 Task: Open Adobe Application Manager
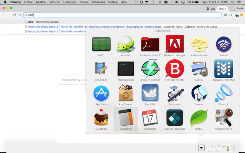pos(175,44)
